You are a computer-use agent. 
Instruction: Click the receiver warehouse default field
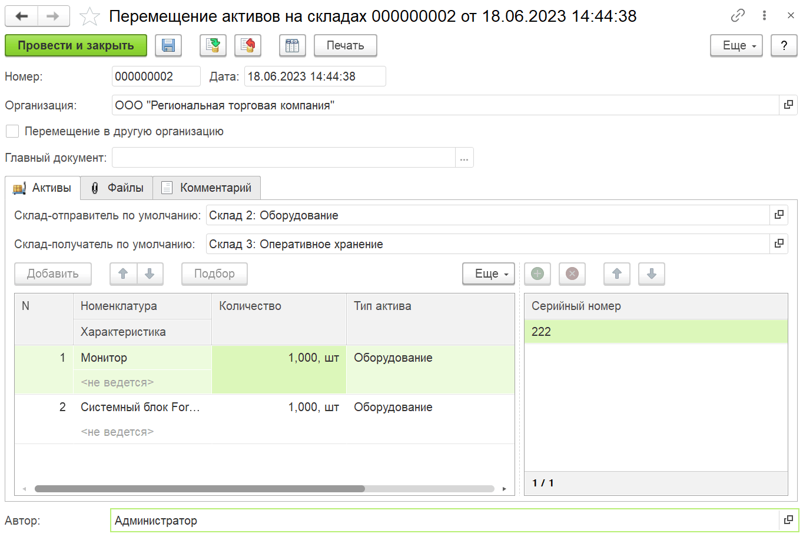488,244
